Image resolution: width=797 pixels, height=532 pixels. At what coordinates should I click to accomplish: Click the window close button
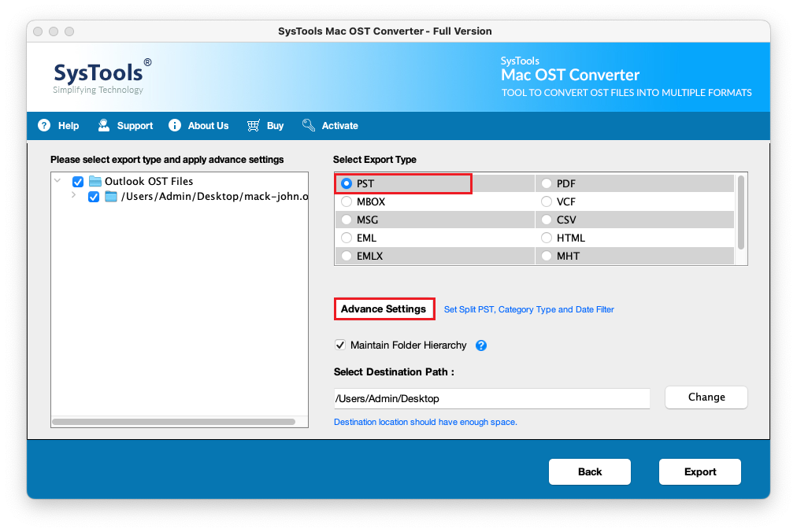(x=38, y=31)
